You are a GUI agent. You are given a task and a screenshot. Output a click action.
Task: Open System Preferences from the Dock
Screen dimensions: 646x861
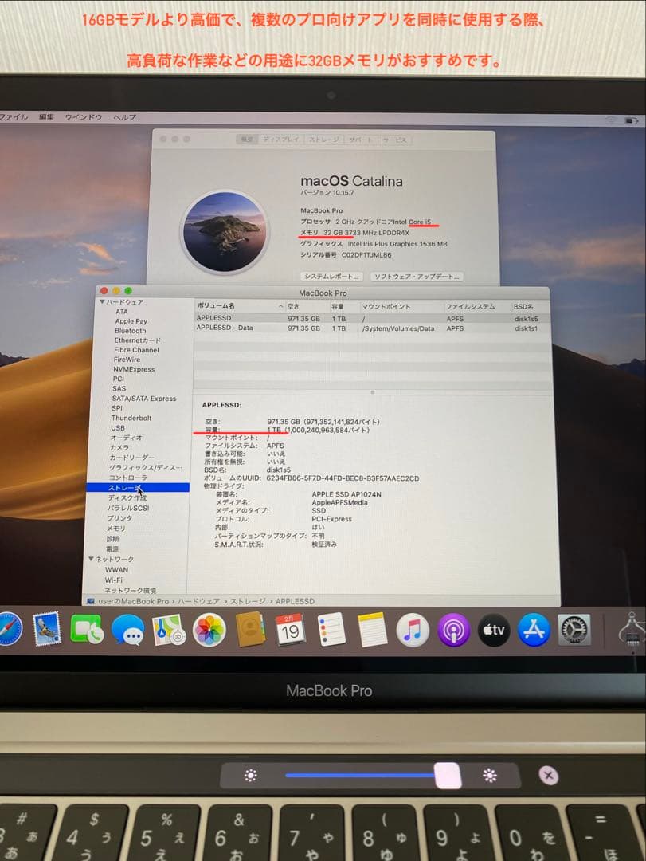[x=573, y=630]
